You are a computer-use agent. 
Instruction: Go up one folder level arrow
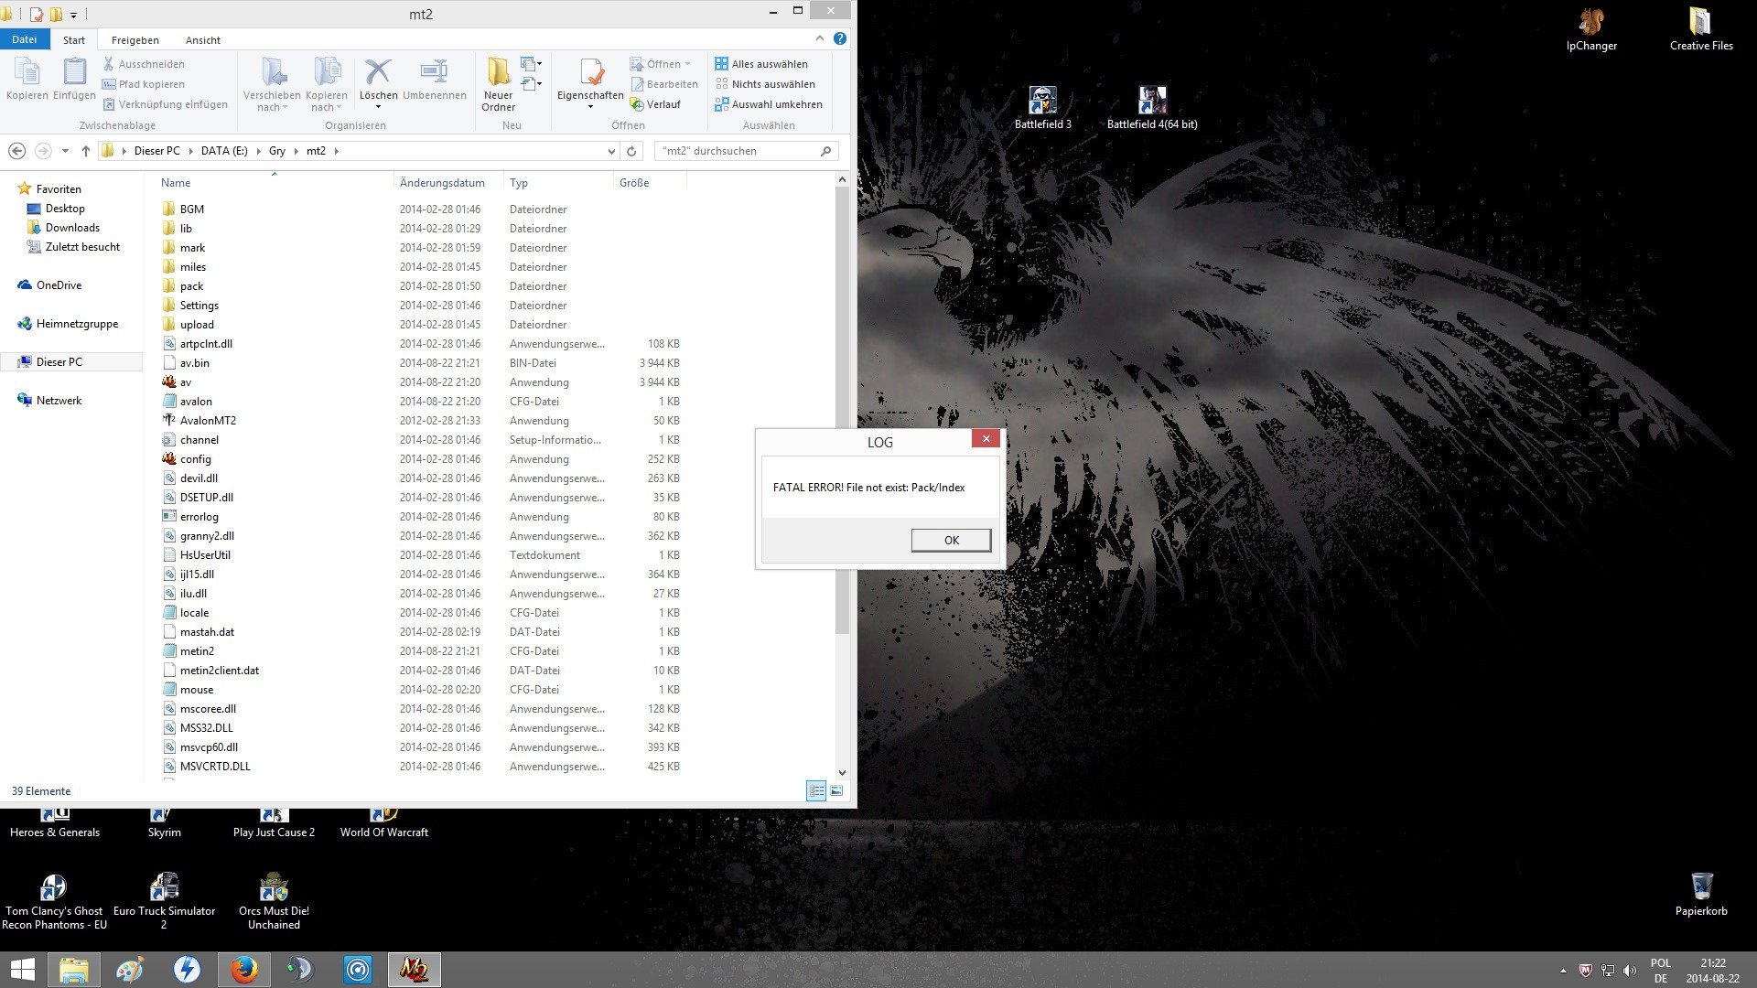[86, 151]
